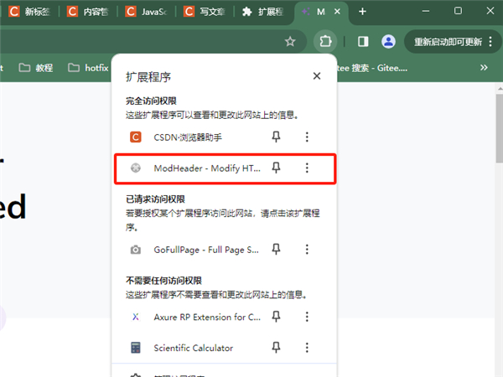Image resolution: width=503 pixels, height=377 pixels.
Task: Pin the GoFullPage extension
Action: coord(276,249)
